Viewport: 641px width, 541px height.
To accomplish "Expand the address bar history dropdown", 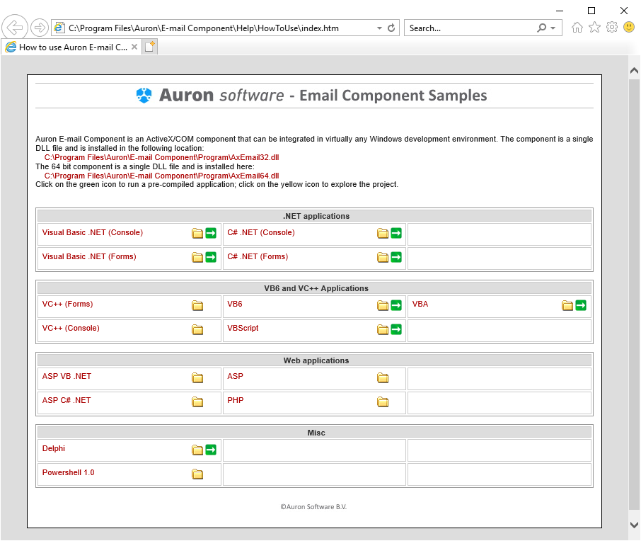I will (x=379, y=28).
